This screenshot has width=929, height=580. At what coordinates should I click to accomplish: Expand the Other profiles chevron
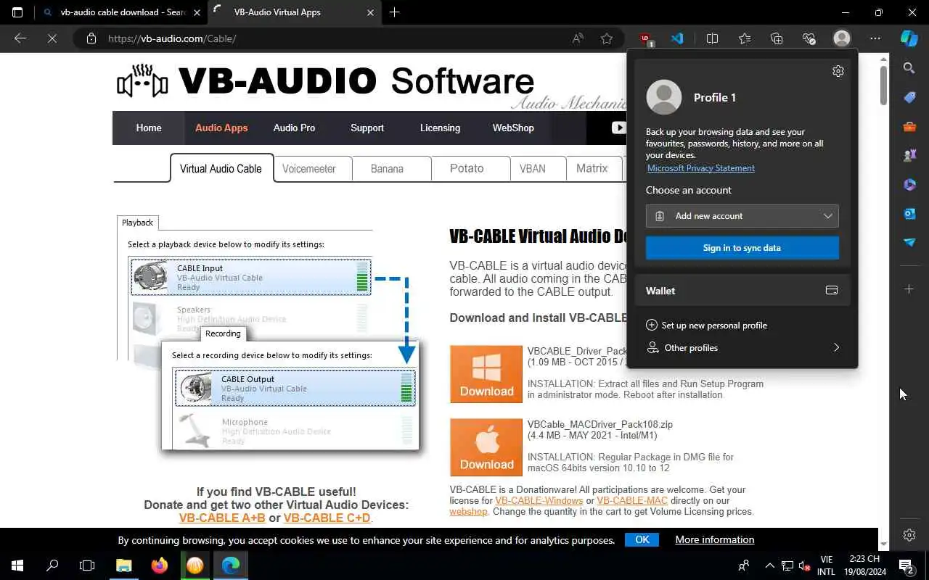point(836,348)
